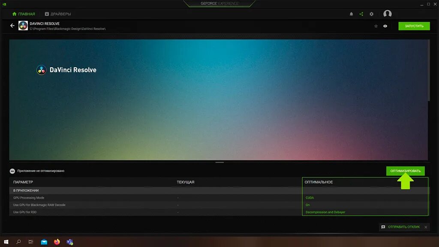Open Firefox from the taskbar
The image size is (439, 247).
57,242
